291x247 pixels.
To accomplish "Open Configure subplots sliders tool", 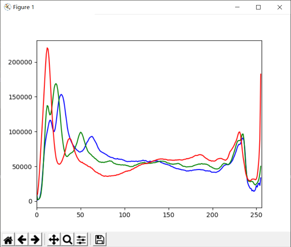I will pos(81,240).
